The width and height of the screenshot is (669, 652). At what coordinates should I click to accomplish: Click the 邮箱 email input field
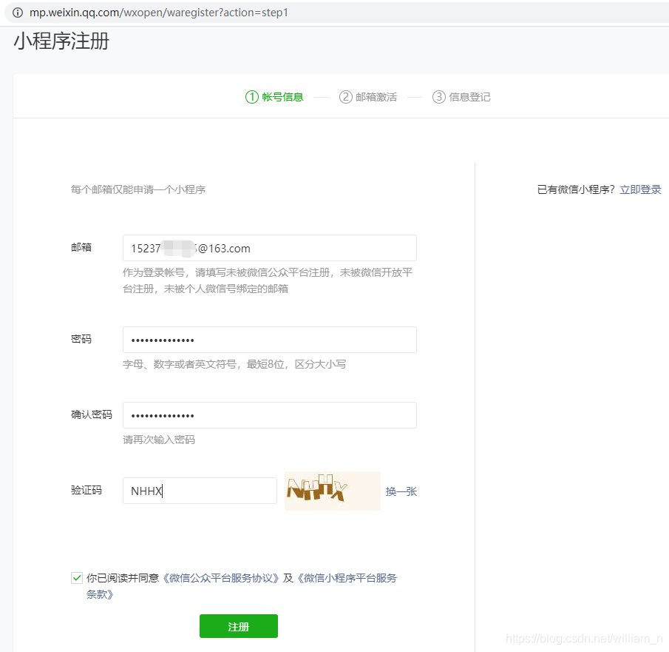270,248
